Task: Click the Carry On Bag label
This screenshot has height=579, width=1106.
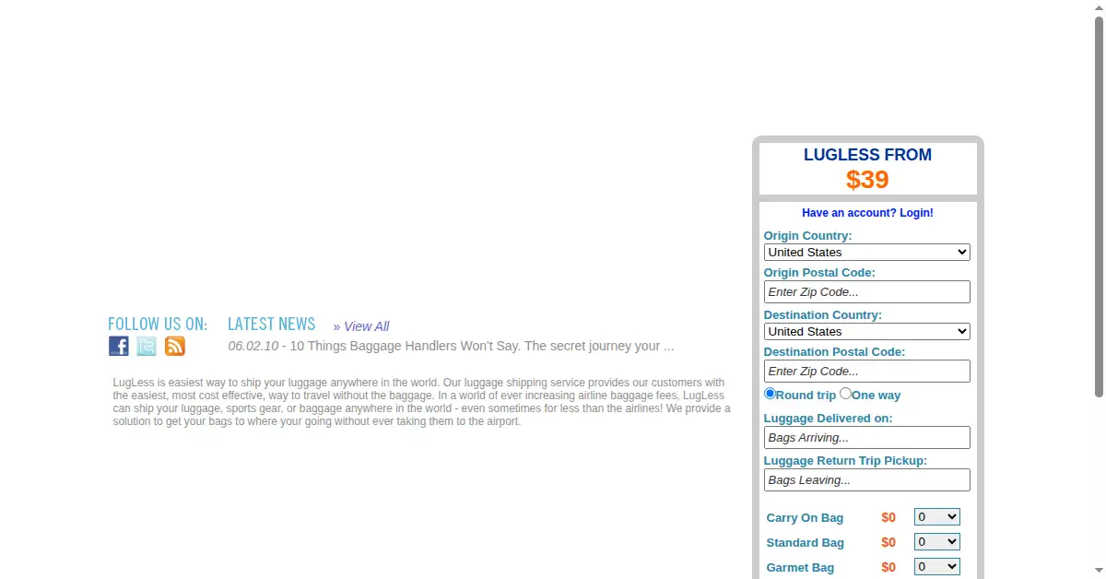Action: point(805,518)
